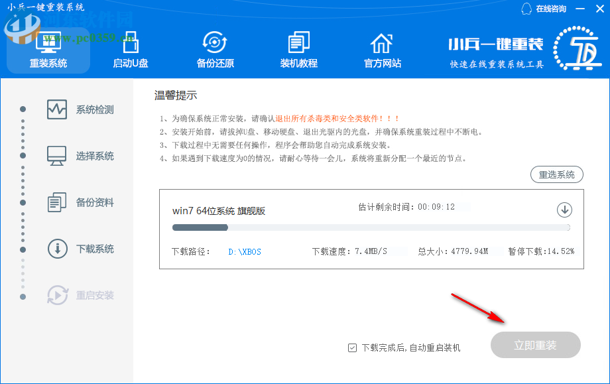
Task: Open the 装机教程 tutorial icon
Action: click(298, 43)
